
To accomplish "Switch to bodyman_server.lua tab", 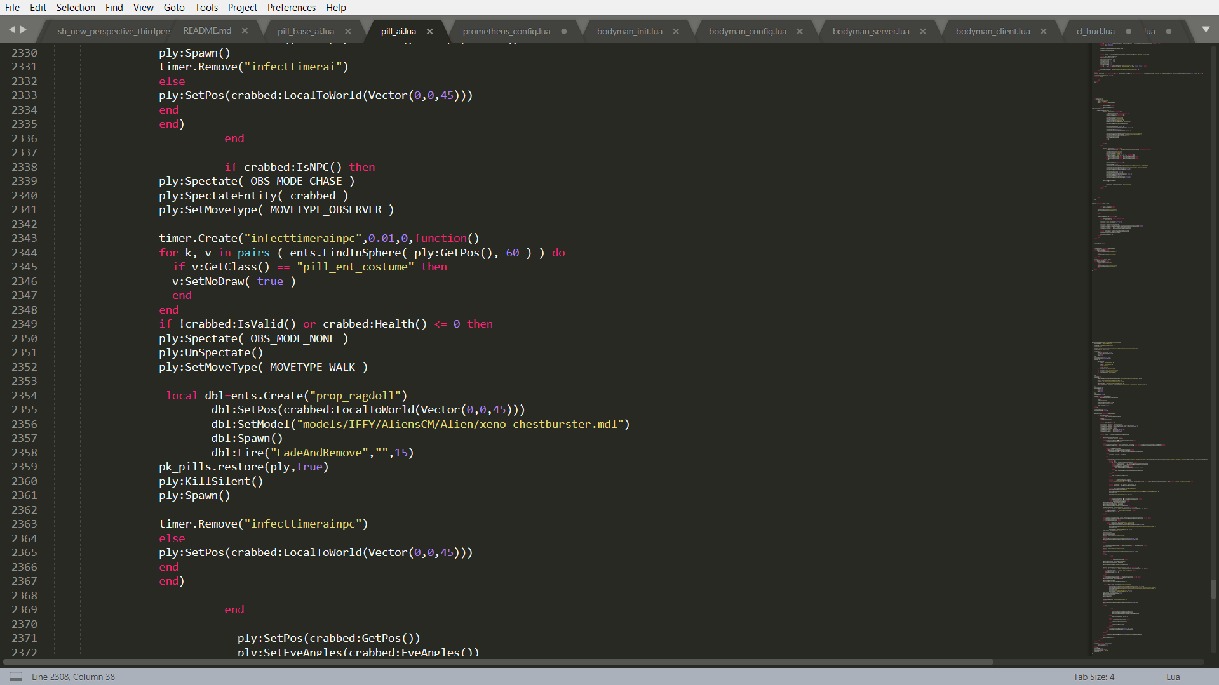I will 871,31.
